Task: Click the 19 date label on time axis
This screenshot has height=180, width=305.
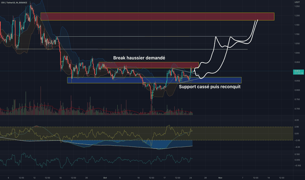Action: coord(61,178)
